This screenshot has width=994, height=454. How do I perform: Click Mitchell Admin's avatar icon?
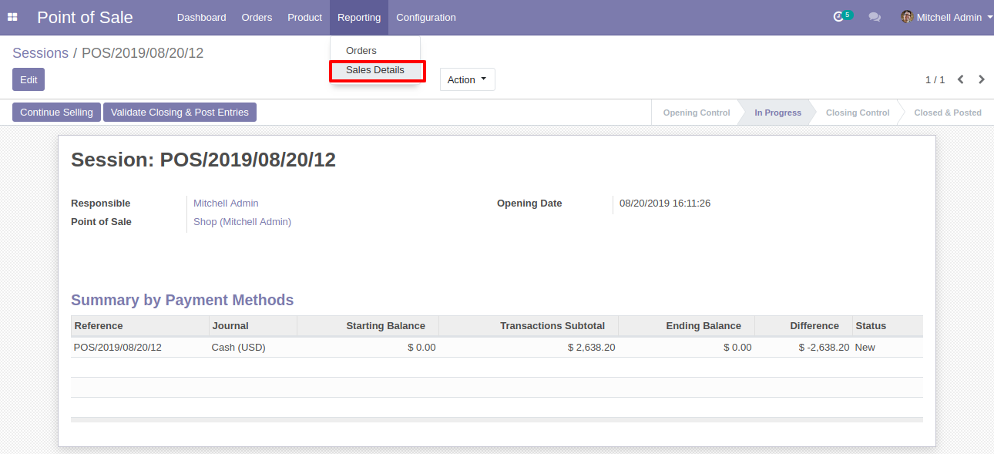pyautogui.click(x=907, y=17)
